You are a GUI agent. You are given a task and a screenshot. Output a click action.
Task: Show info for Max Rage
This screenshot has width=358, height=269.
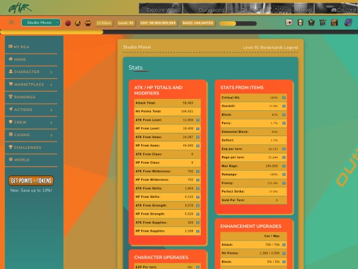pyautogui.click(x=284, y=166)
